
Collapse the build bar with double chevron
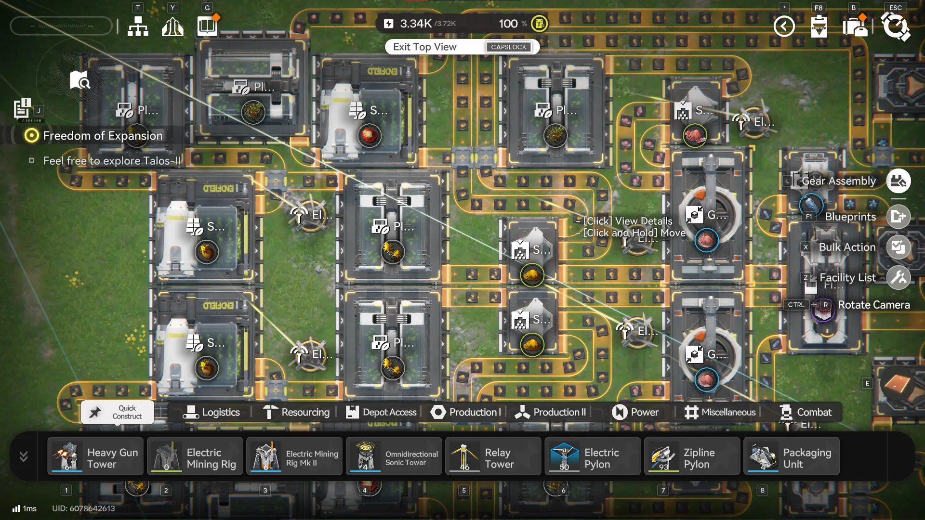pos(24,456)
